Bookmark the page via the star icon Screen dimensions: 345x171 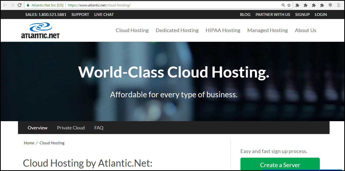pos(289,5)
